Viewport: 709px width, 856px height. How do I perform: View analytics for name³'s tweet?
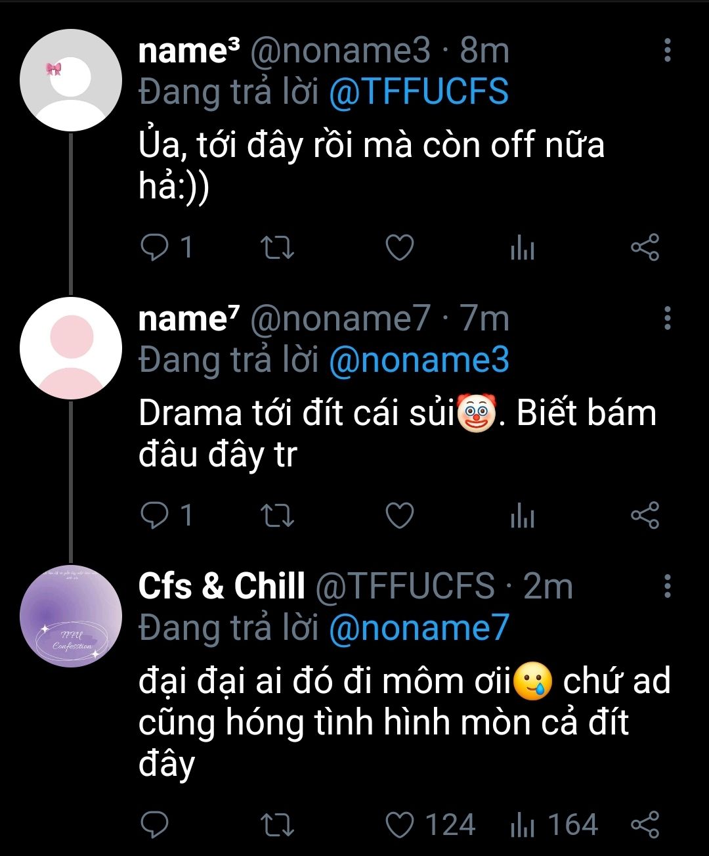click(x=522, y=248)
